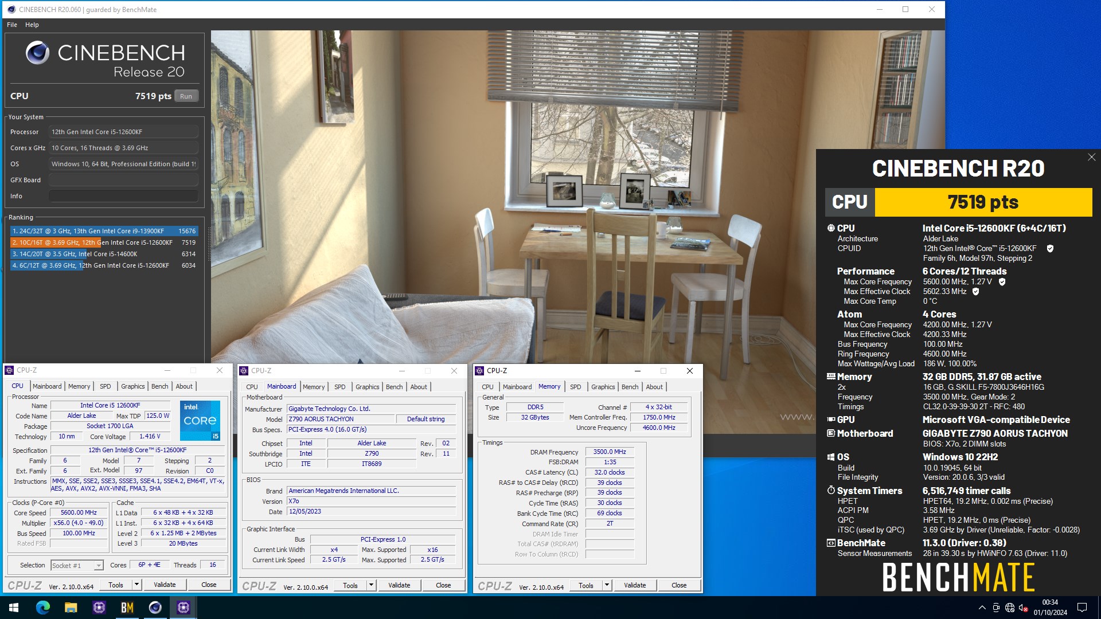
Task: Click the network globe tray icon
Action: (x=1010, y=608)
